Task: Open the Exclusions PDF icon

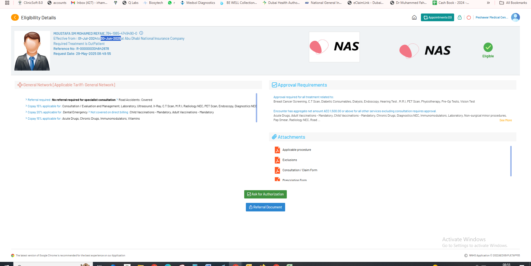Action: coord(277,160)
